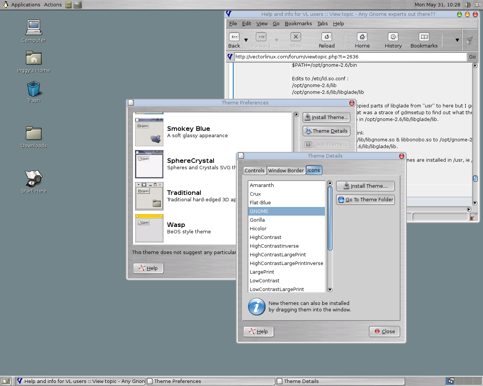Click the browser URL address field
483x386 pixels.
pyautogui.click(x=350, y=57)
